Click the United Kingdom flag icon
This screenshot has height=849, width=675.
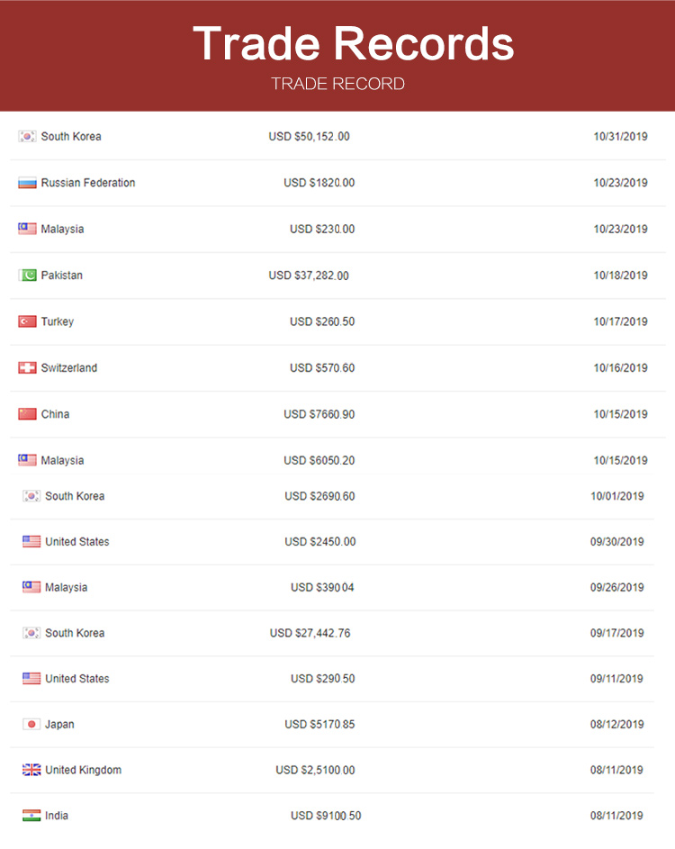31,770
